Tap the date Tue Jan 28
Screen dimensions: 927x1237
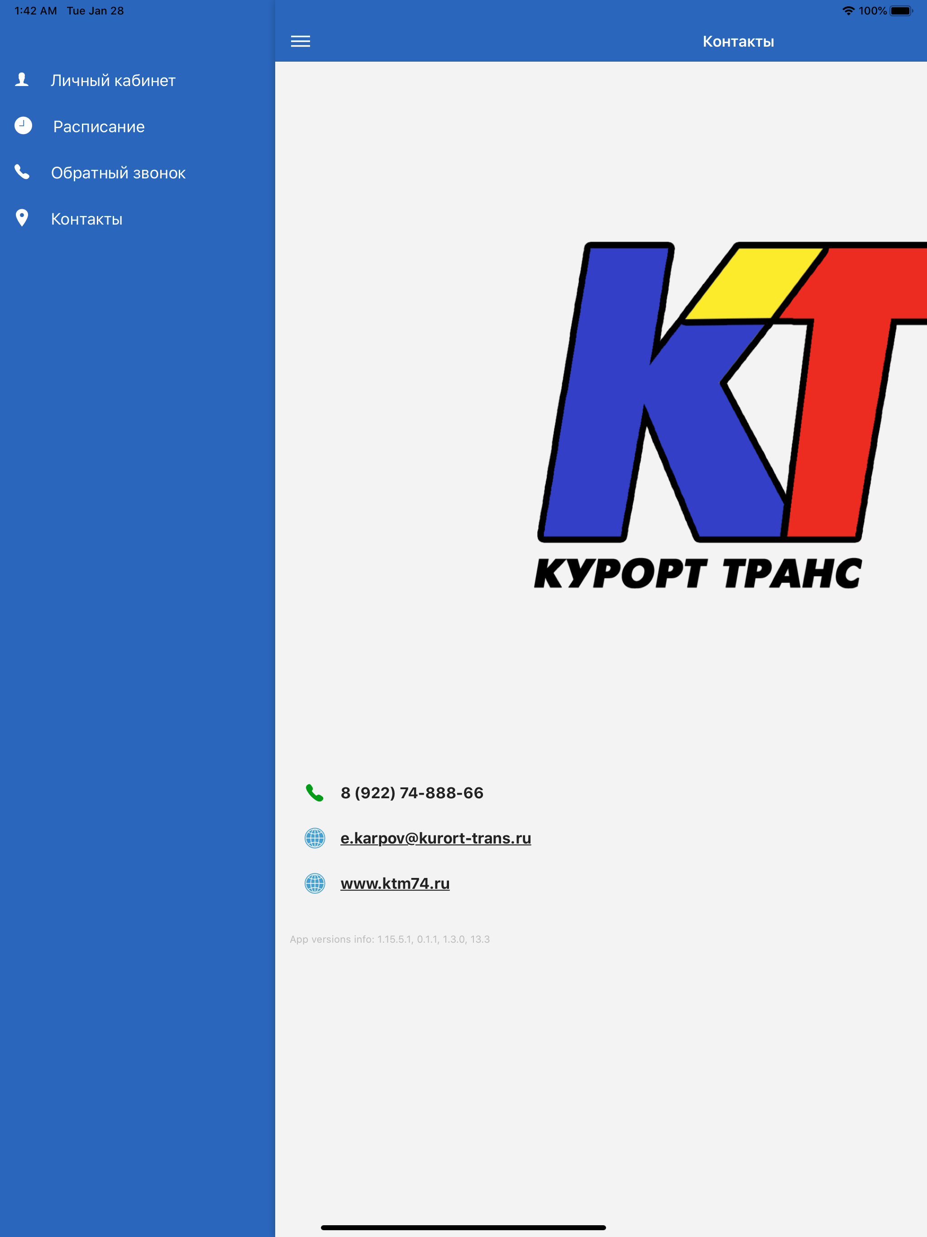tap(95, 10)
